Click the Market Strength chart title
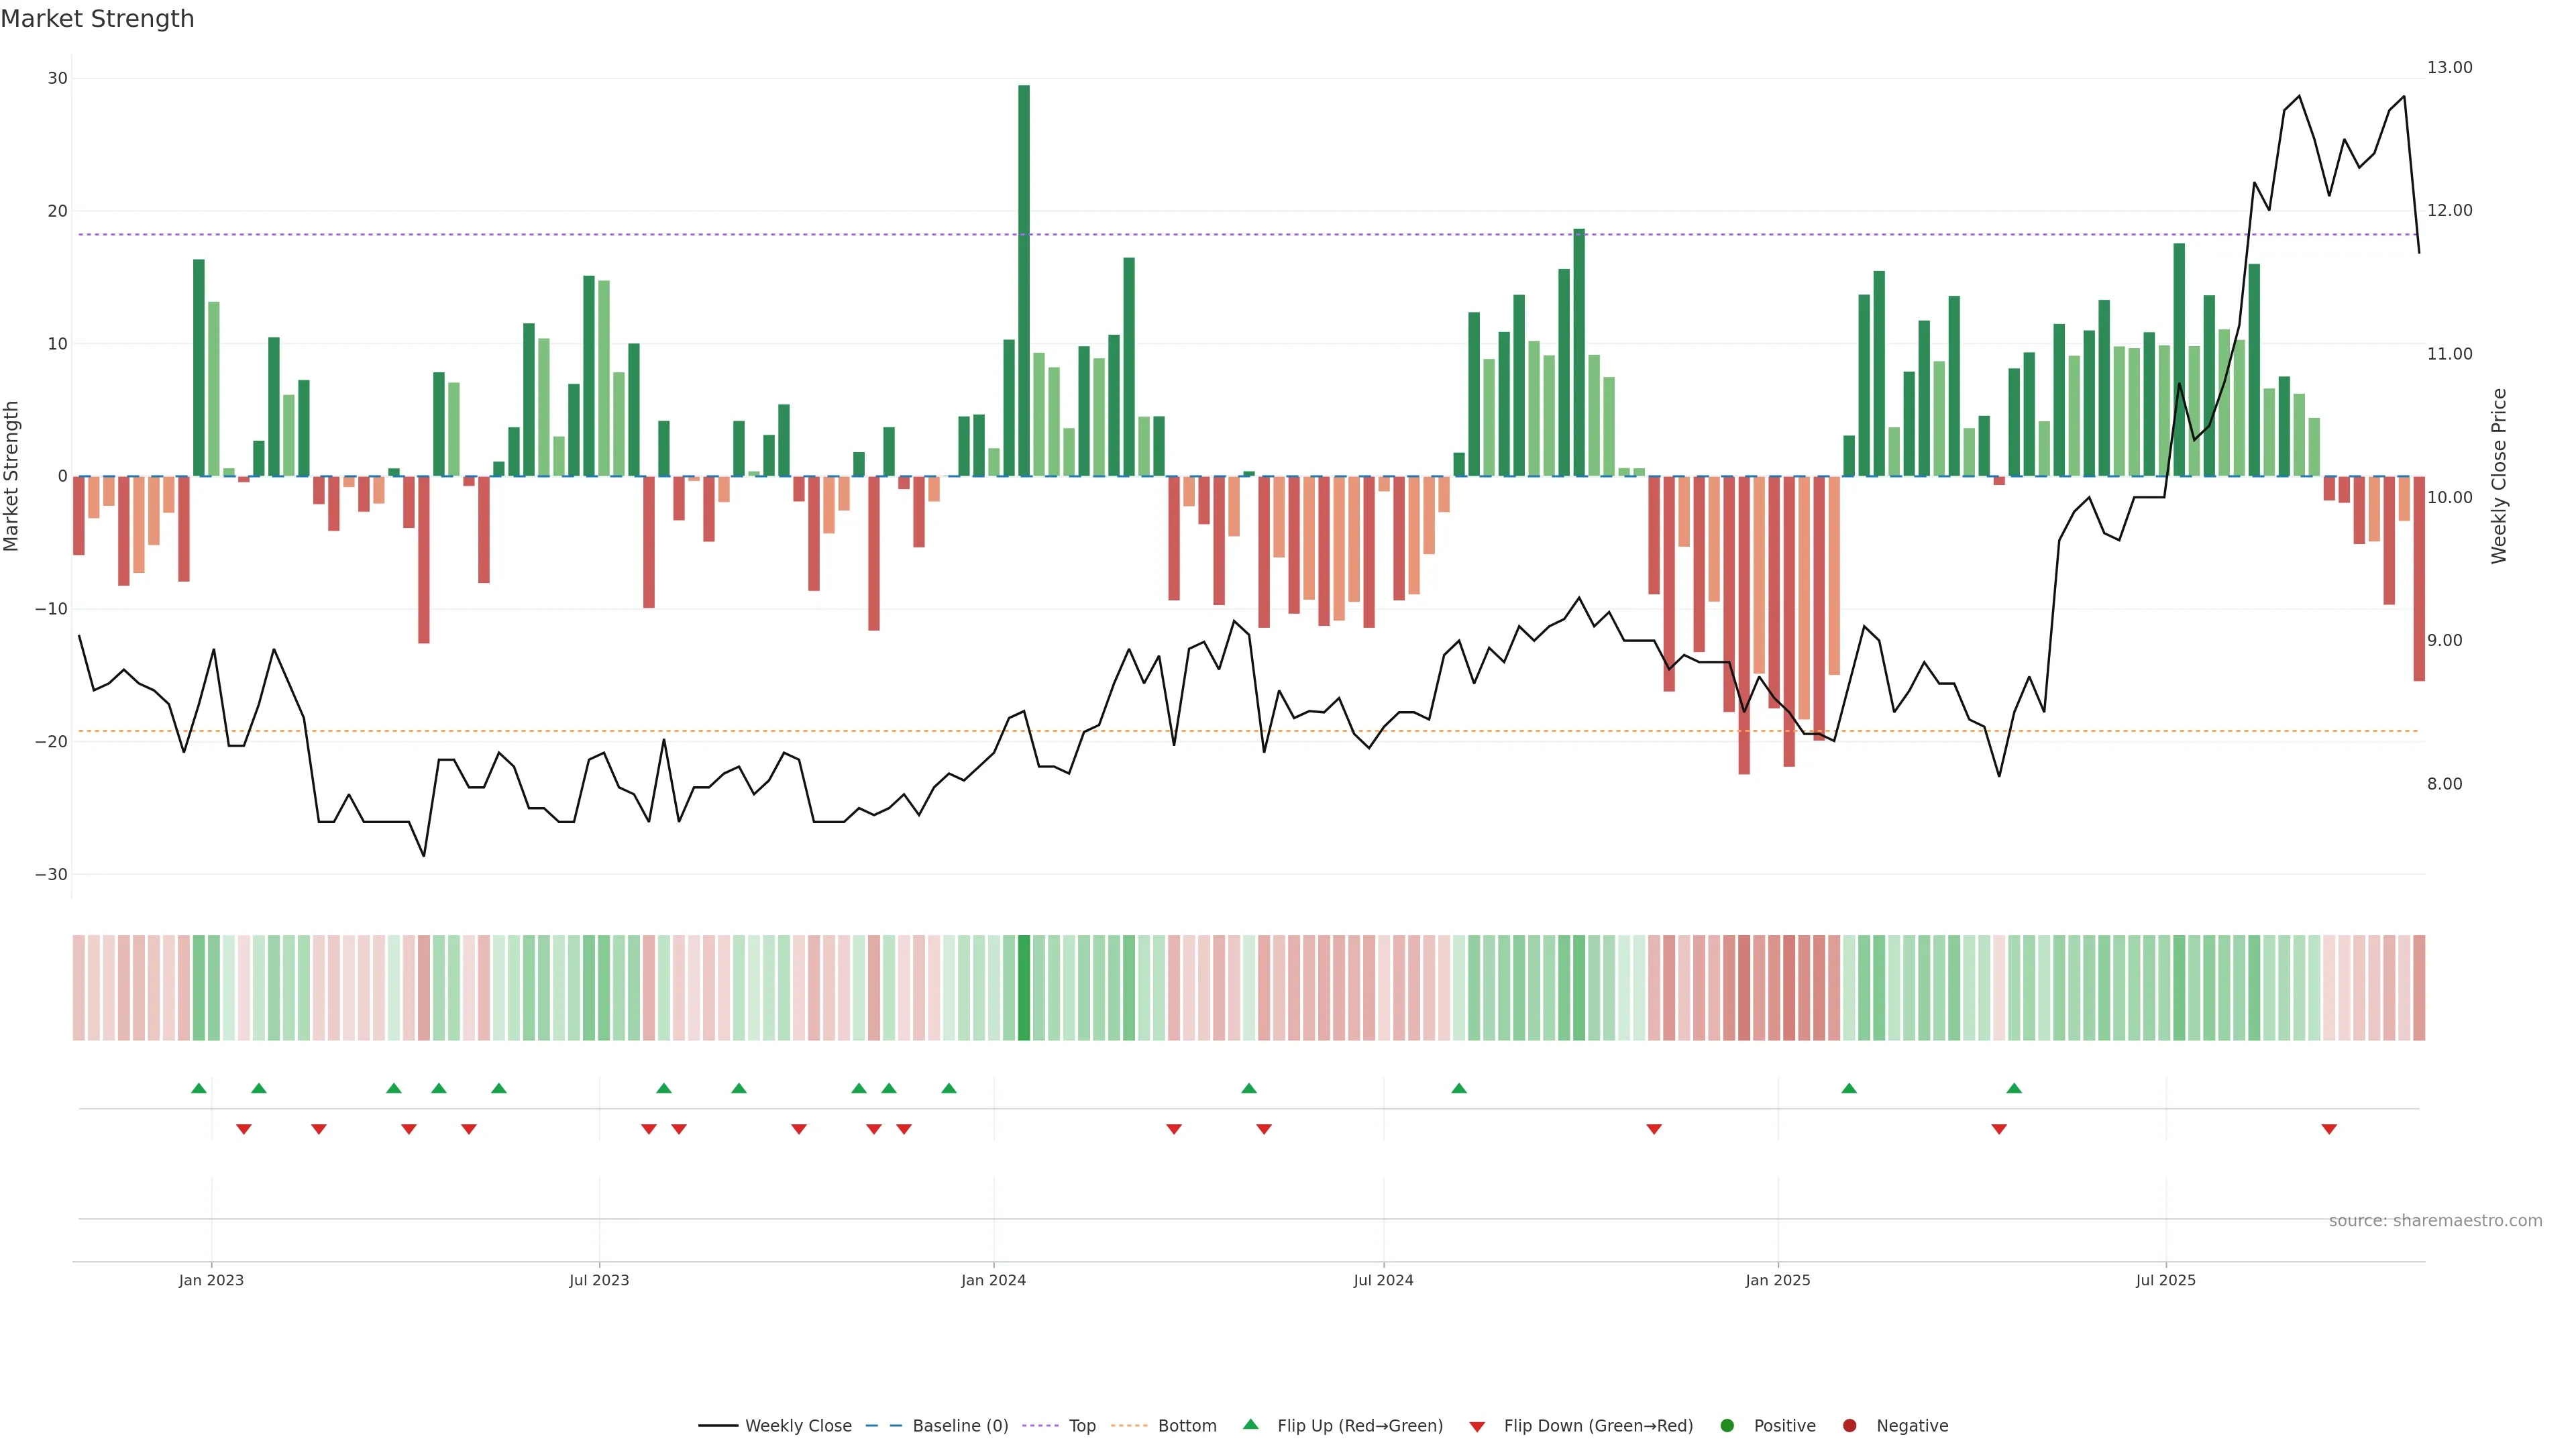This screenshot has width=2576, height=1449. tap(97, 19)
